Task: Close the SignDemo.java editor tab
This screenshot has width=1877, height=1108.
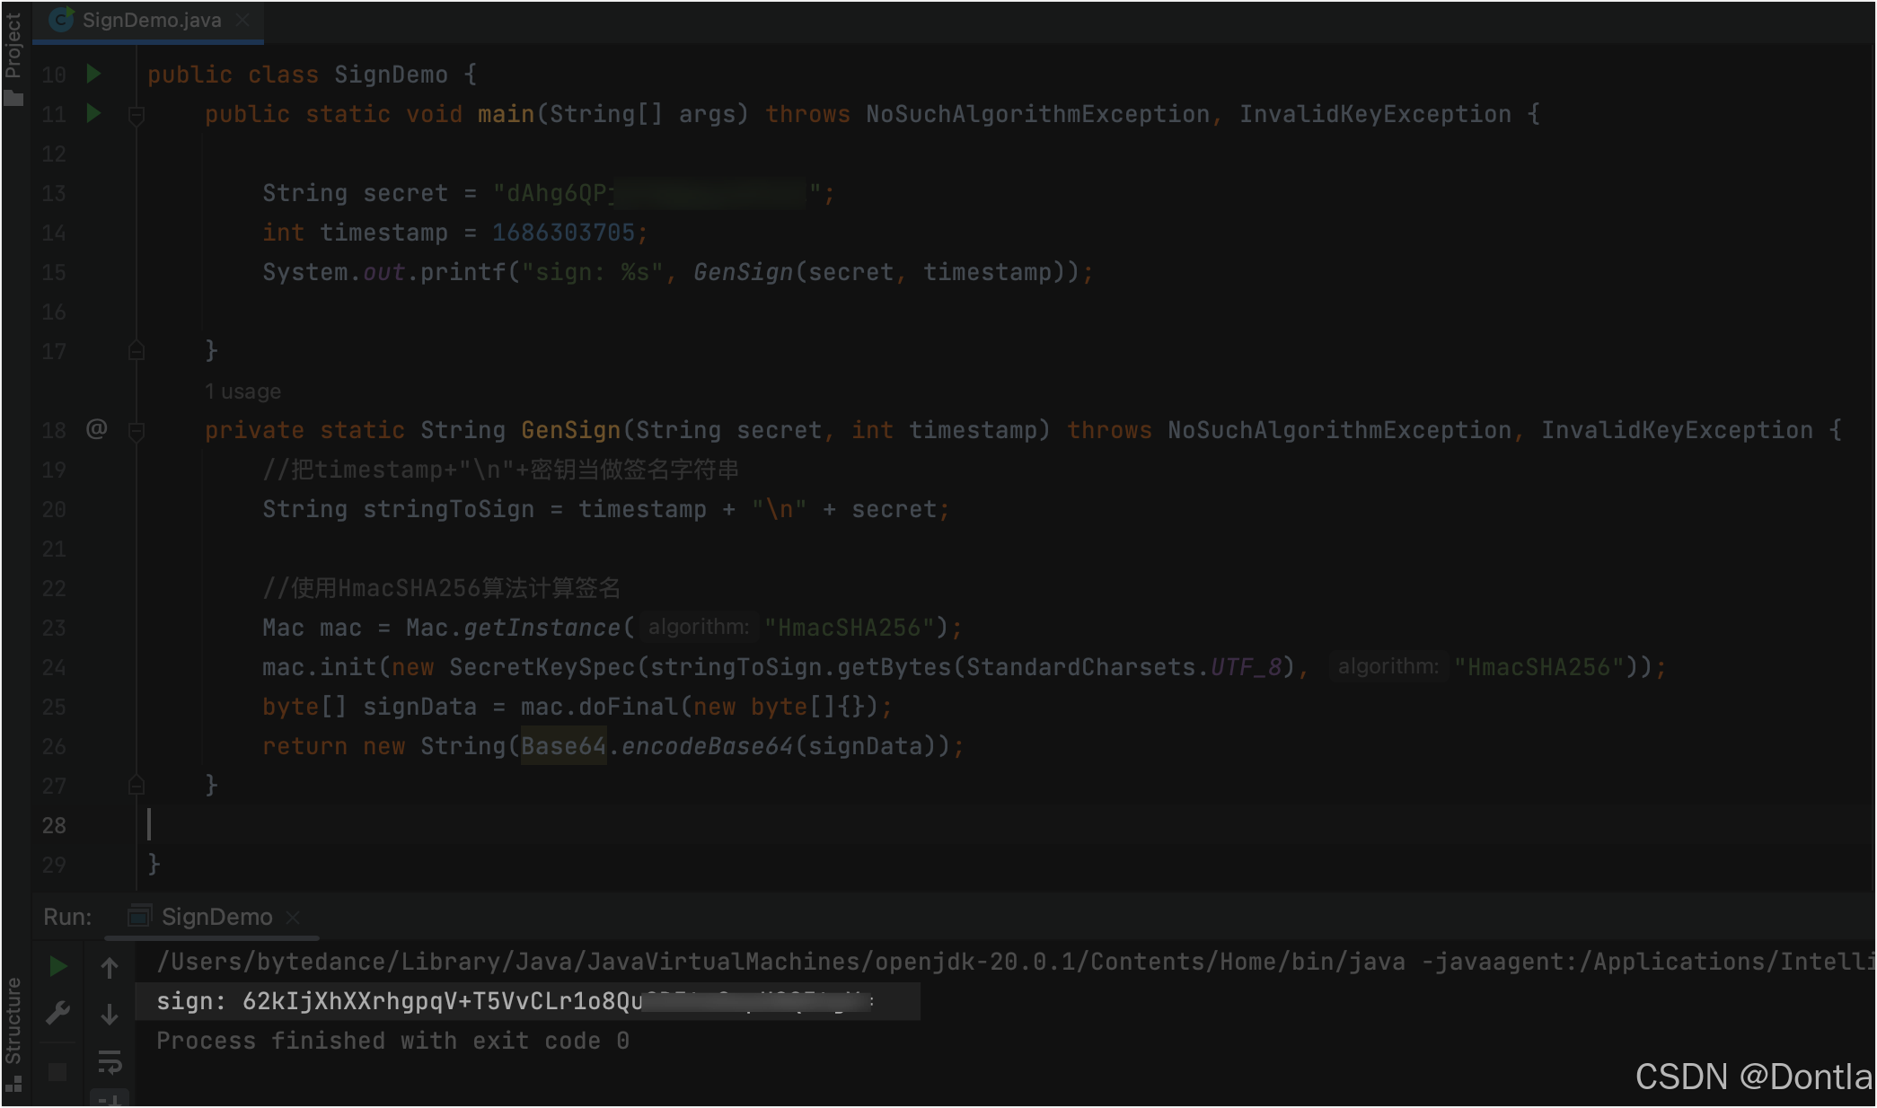Action: pos(242,20)
